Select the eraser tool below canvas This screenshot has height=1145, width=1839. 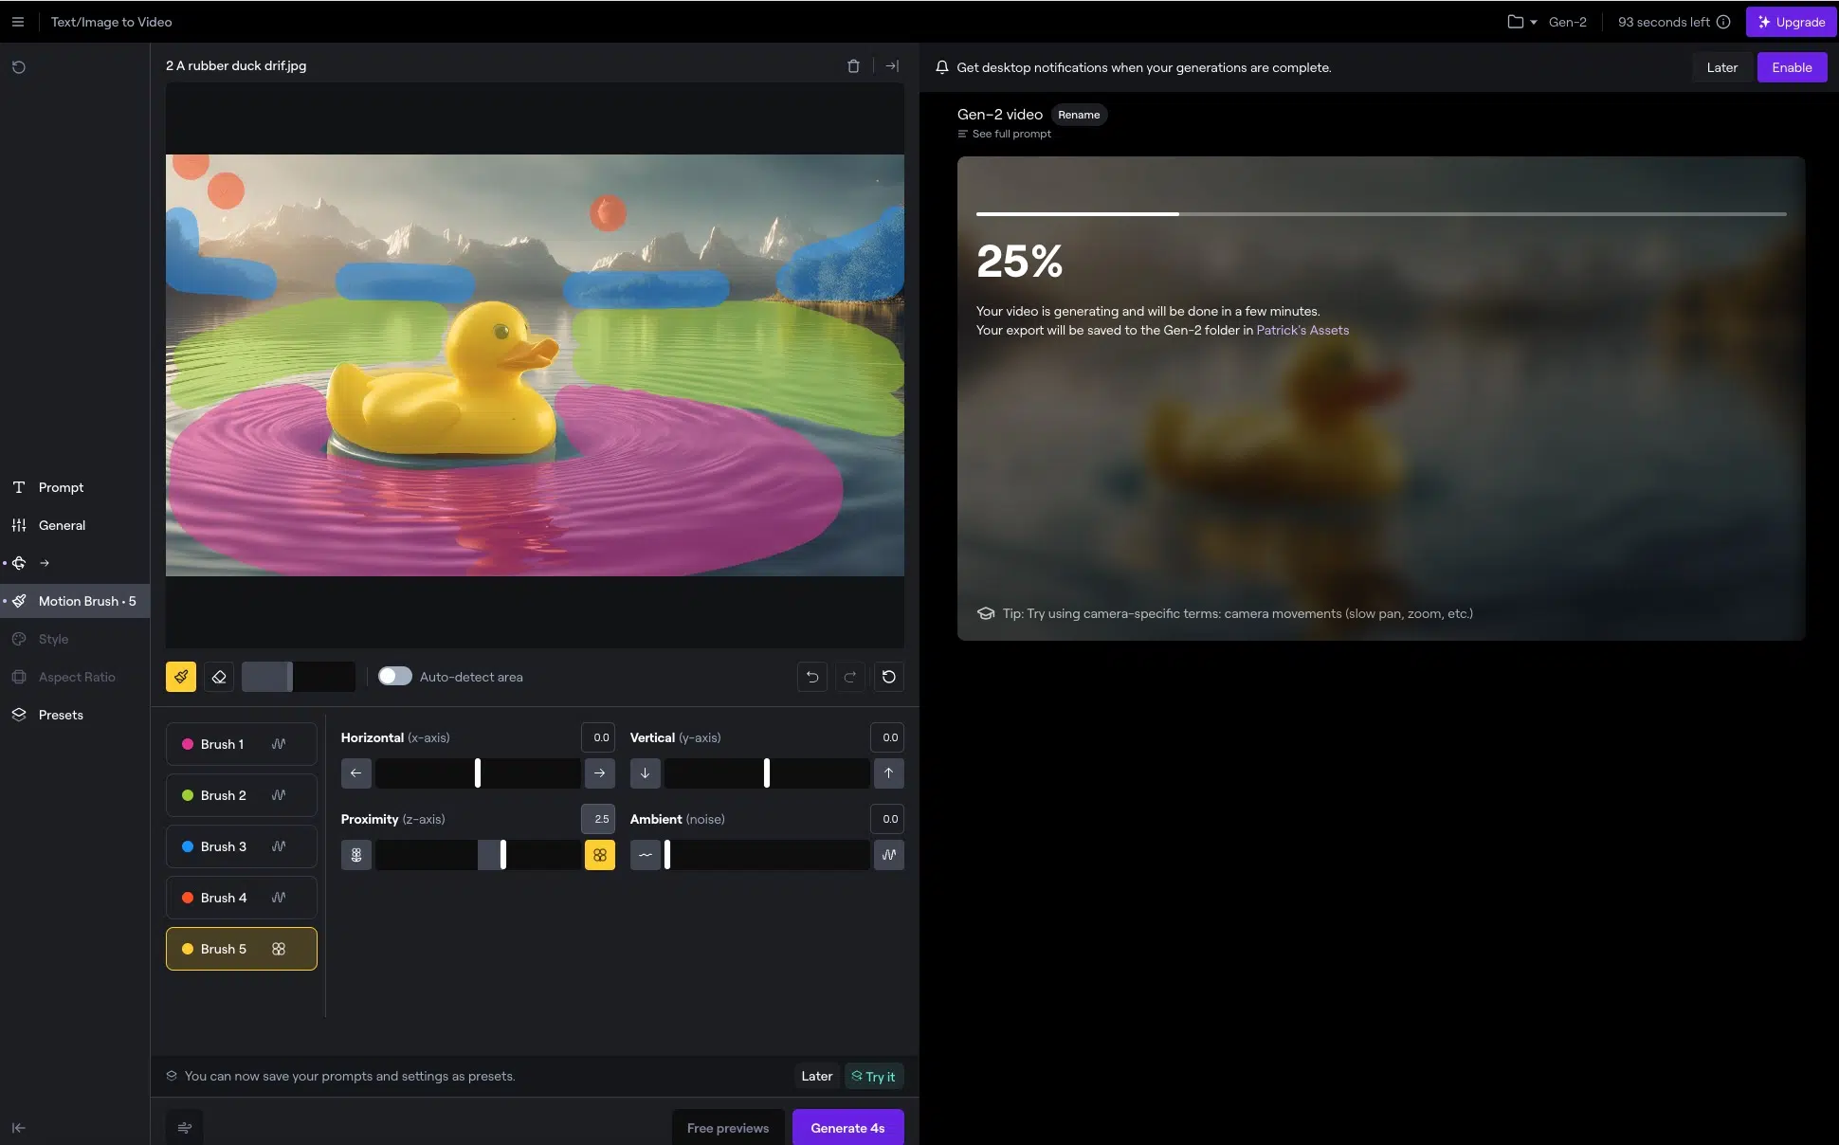(219, 677)
